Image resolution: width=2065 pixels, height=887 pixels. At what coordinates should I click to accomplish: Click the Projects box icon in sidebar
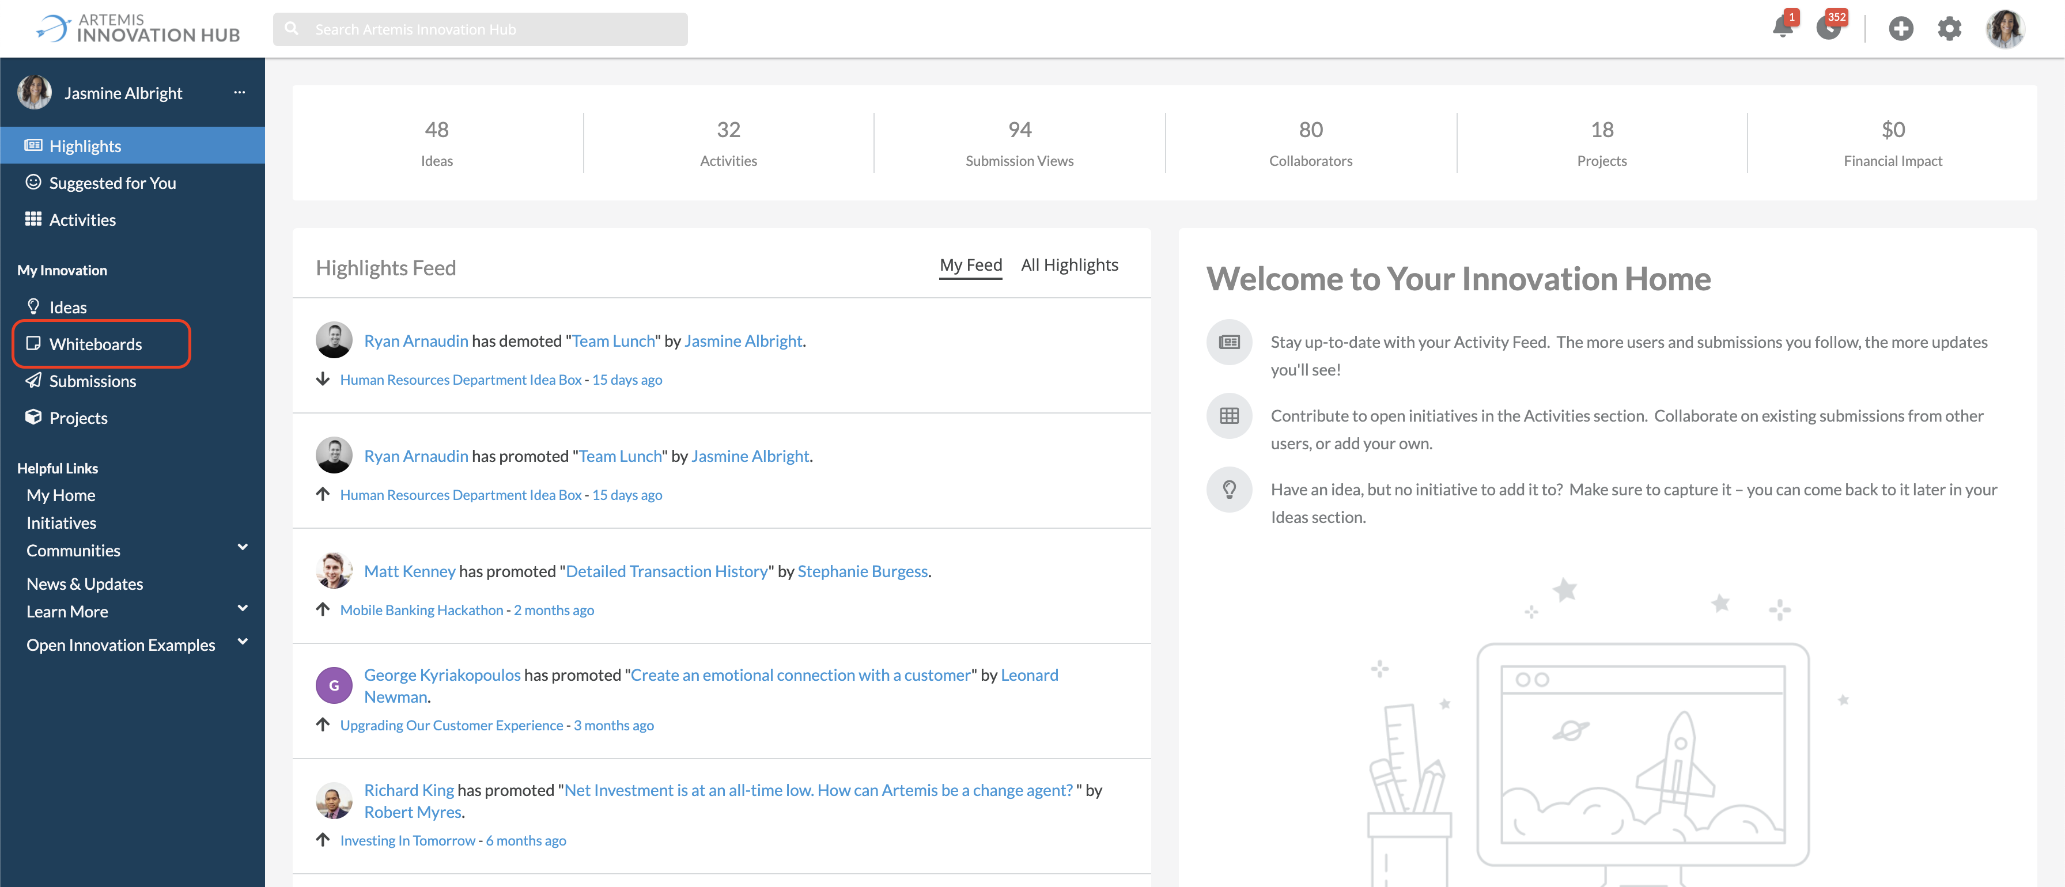click(33, 416)
